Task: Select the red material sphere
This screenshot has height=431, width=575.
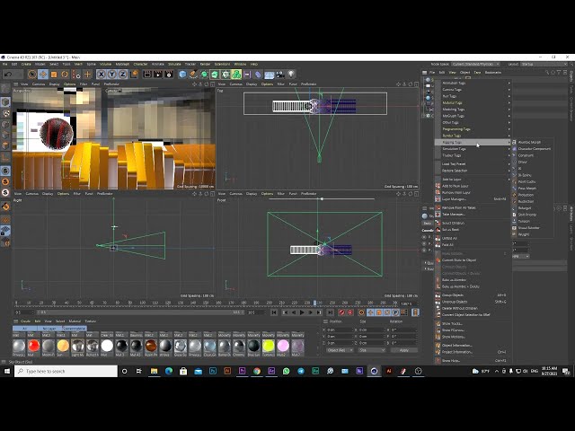Action: 34,346
